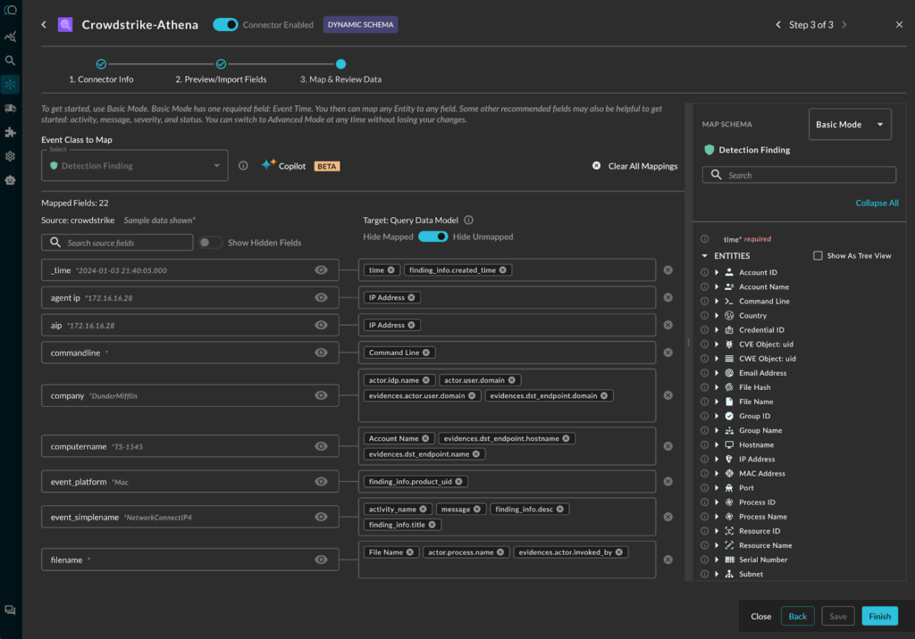Click the puzzle piece integrations sidebar icon
The height and width of the screenshot is (639, 915).
11,132
